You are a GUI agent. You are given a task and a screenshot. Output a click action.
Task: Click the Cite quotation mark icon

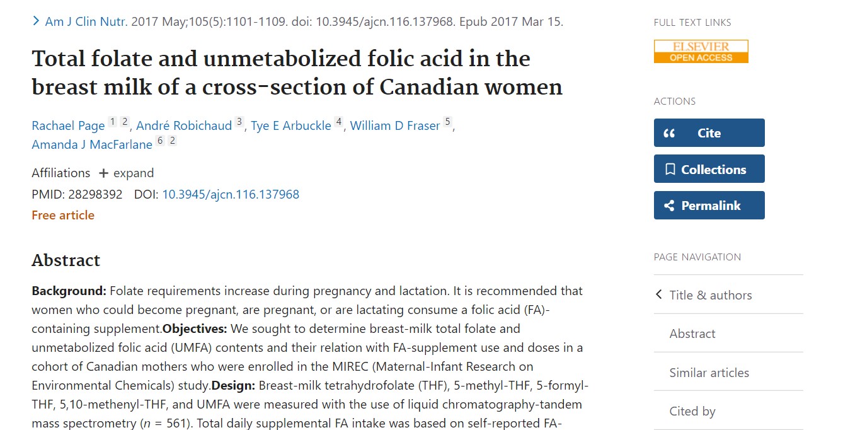[669, 133]
